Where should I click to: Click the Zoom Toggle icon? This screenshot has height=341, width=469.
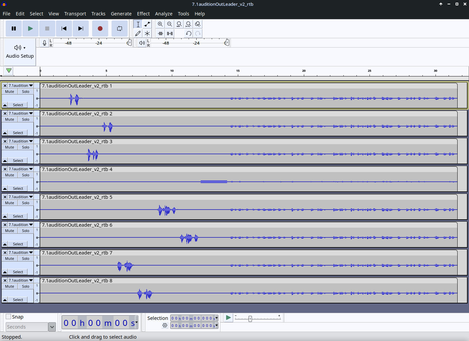[x=198, y=24]
